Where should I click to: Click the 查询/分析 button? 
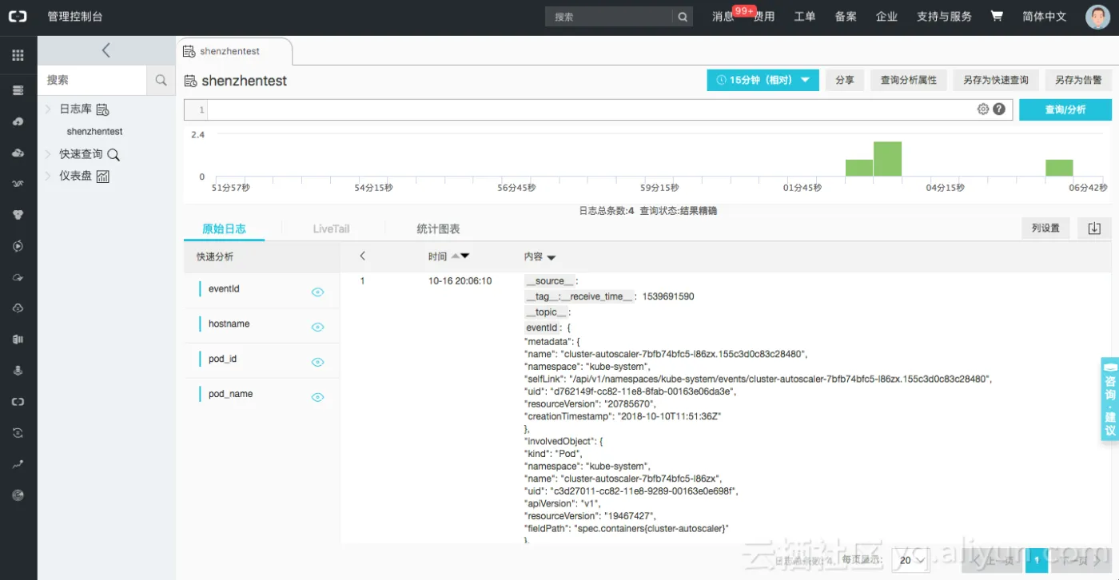click(x=1065, y=109)
